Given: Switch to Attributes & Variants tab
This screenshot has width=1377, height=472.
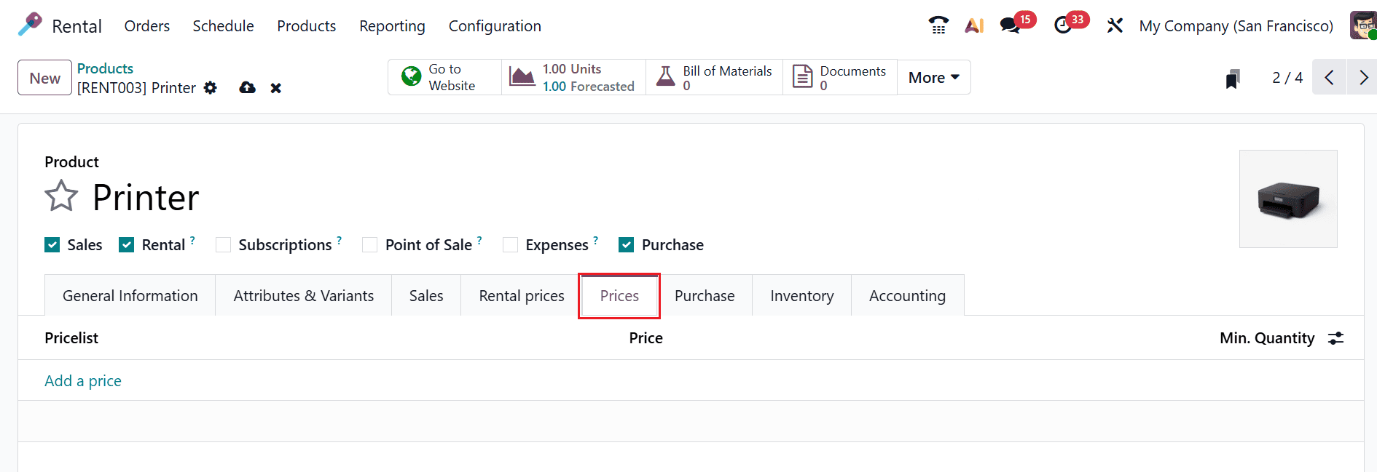Looking at the screenshot, I should coord(304,295).
